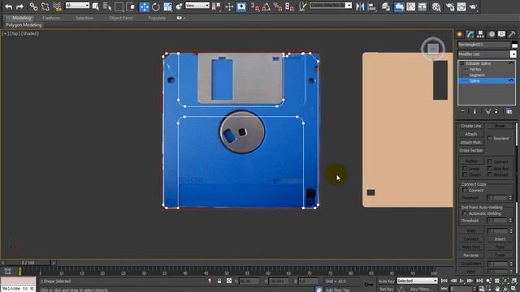Viewport: 520px width, 292px height.
Task: Toggle the Ribbon display icon
Action: [x=399, y=6]
